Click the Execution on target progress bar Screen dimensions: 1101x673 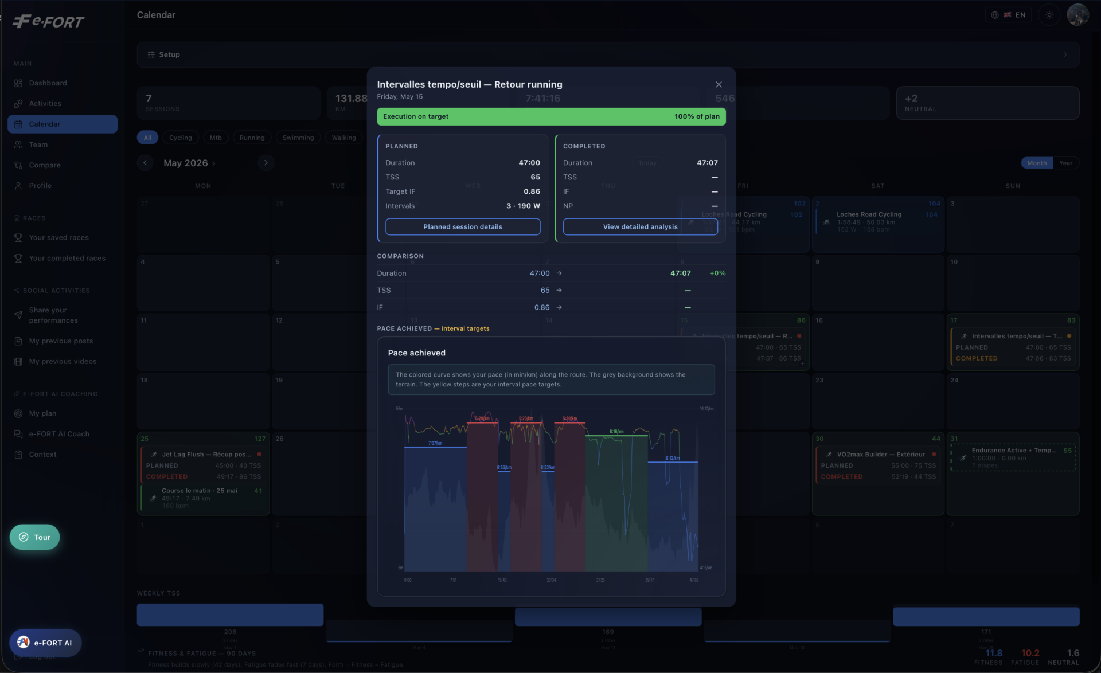pos(551,116)
